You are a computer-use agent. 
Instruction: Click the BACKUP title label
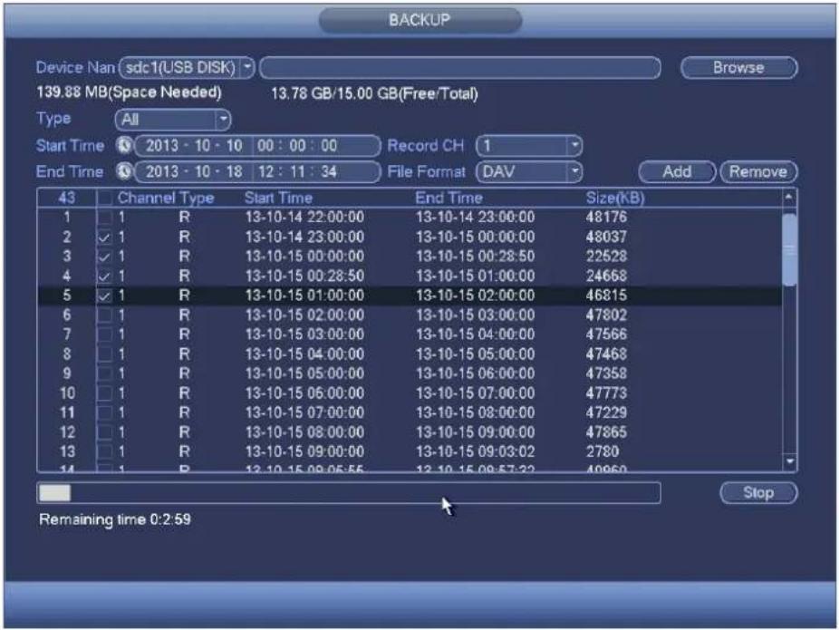click(x=419, y=20)
